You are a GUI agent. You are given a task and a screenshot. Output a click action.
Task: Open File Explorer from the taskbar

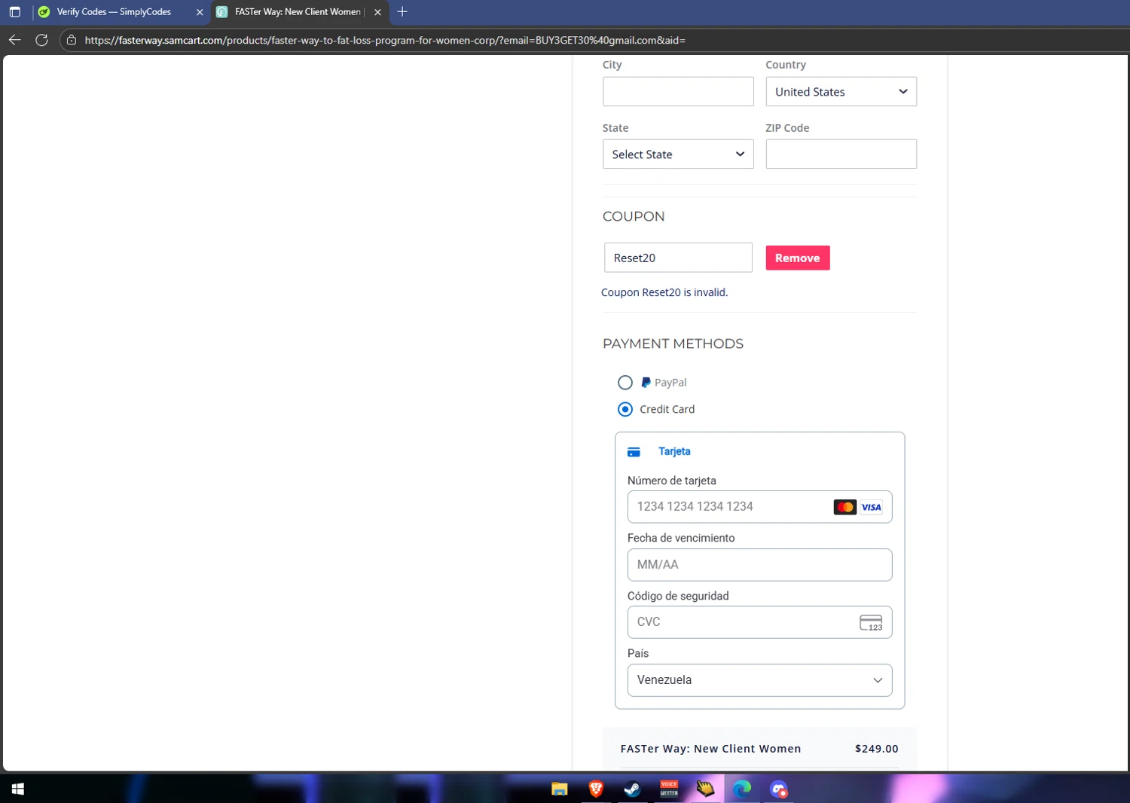559,789
